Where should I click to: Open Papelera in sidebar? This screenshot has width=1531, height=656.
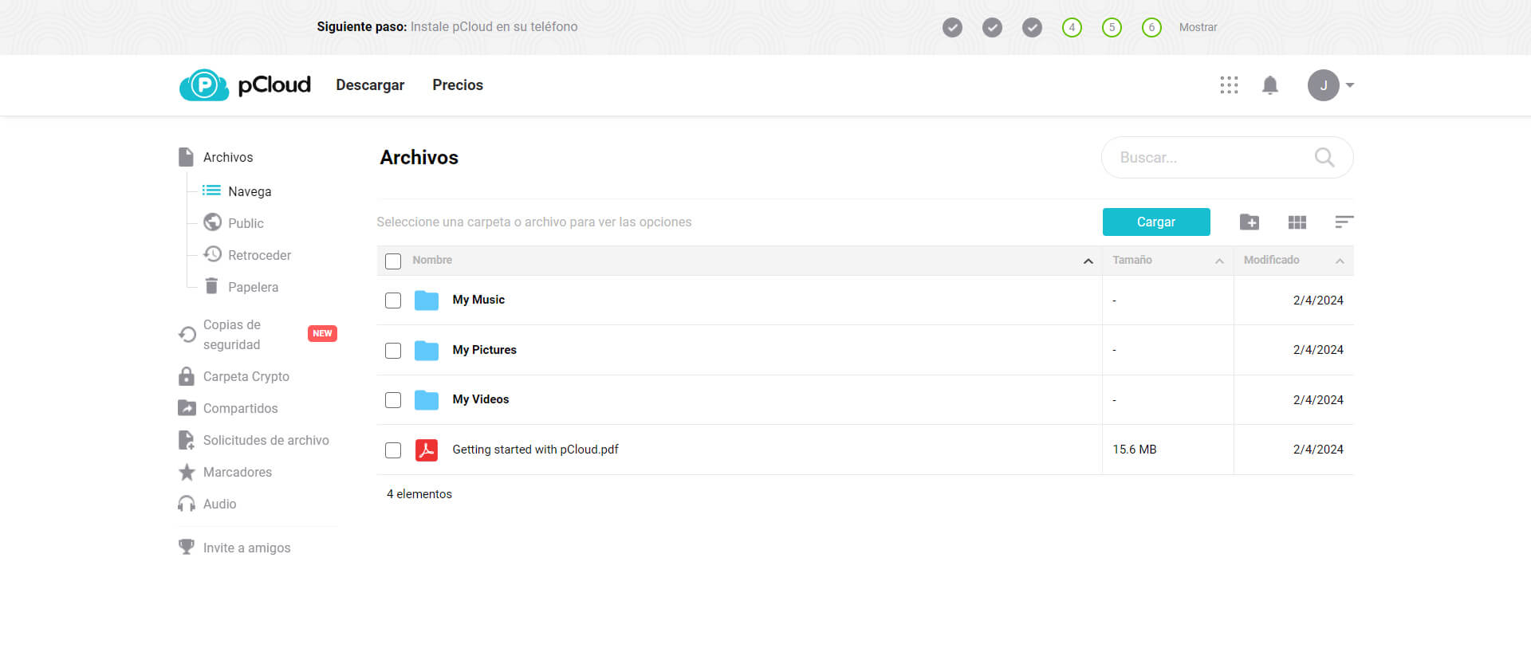[x=253, y=287]
